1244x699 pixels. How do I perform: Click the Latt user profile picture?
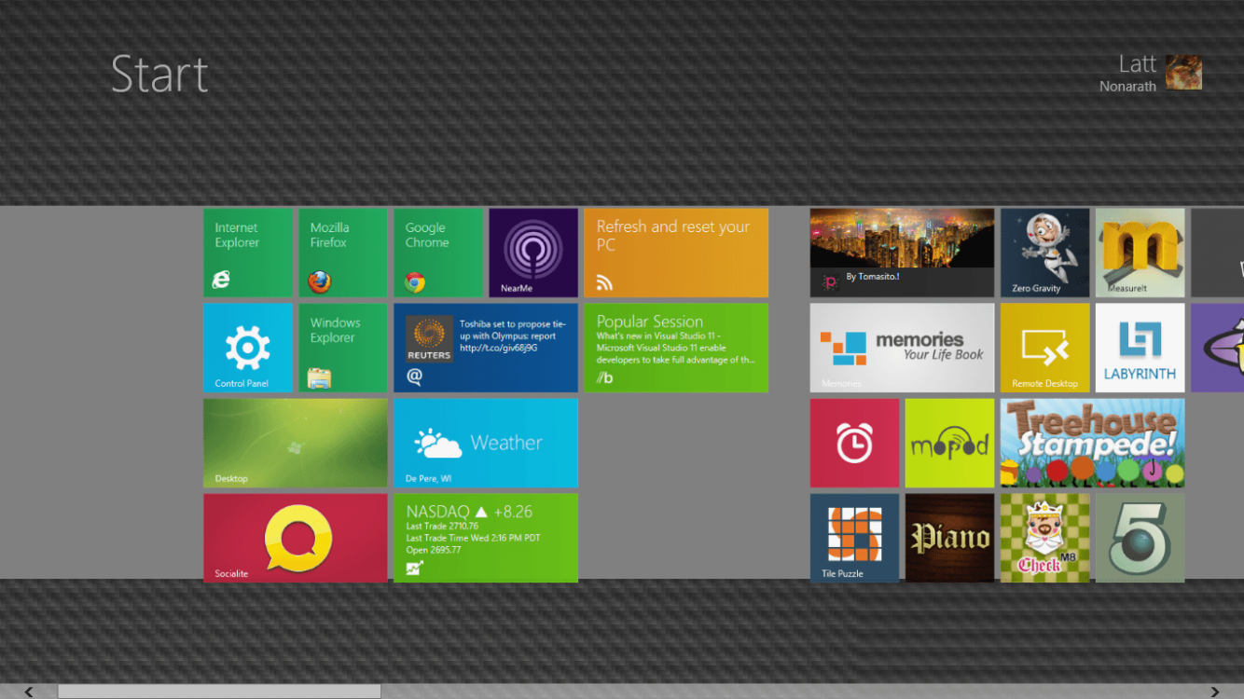point(1183,73)
